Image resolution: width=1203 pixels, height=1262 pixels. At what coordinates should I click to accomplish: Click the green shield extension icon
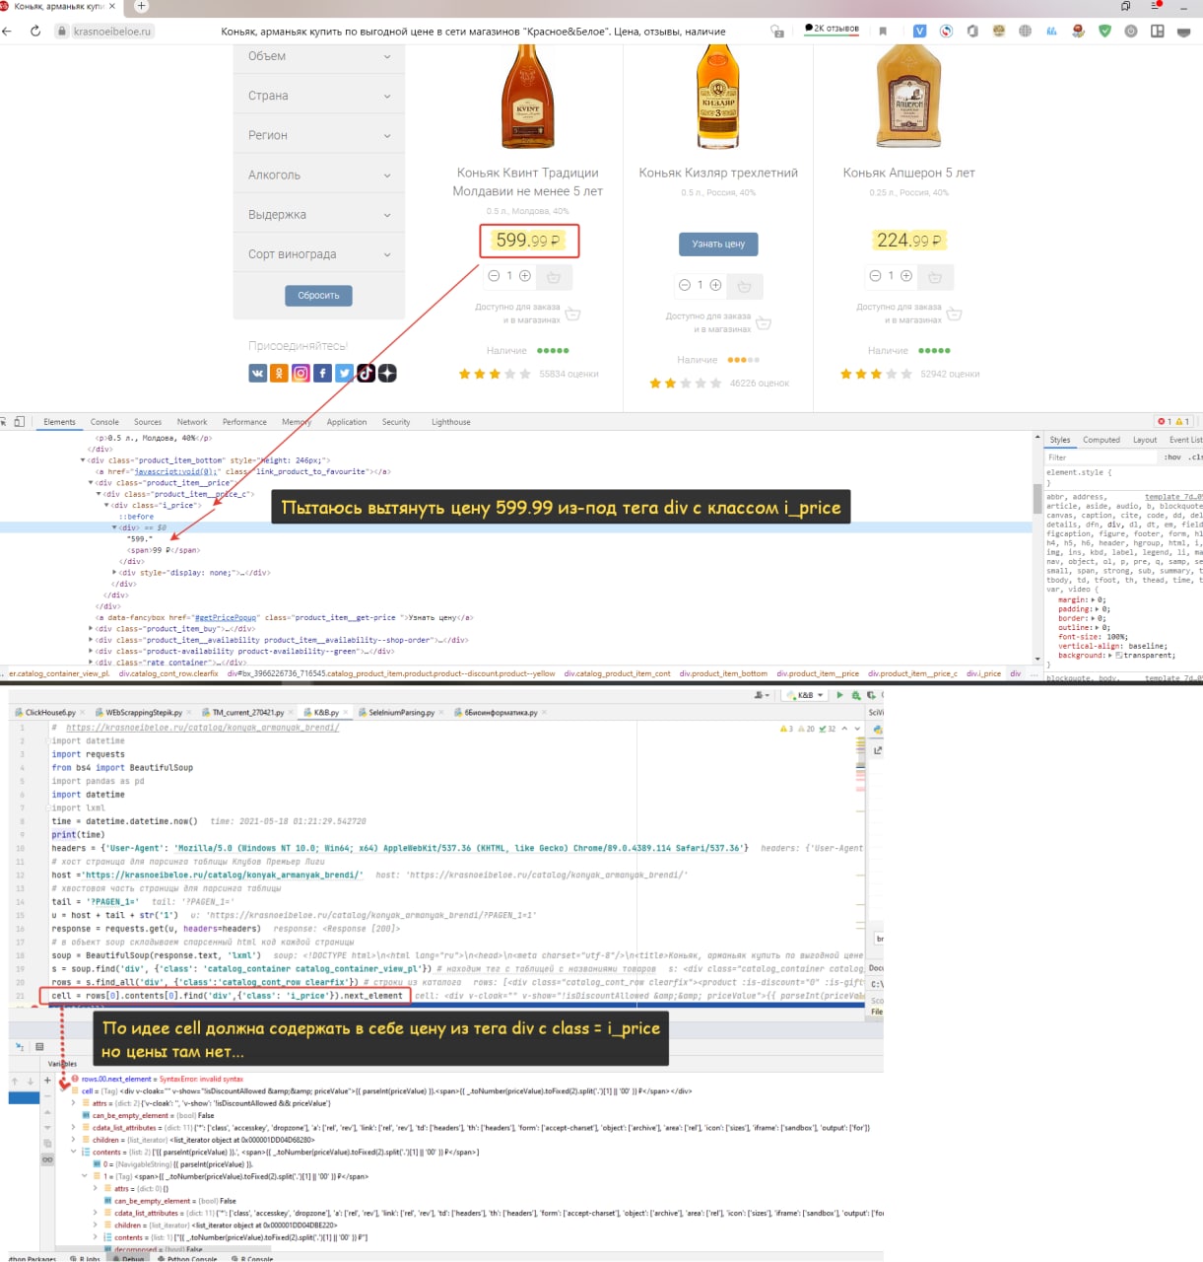(x=1104, y=31)
